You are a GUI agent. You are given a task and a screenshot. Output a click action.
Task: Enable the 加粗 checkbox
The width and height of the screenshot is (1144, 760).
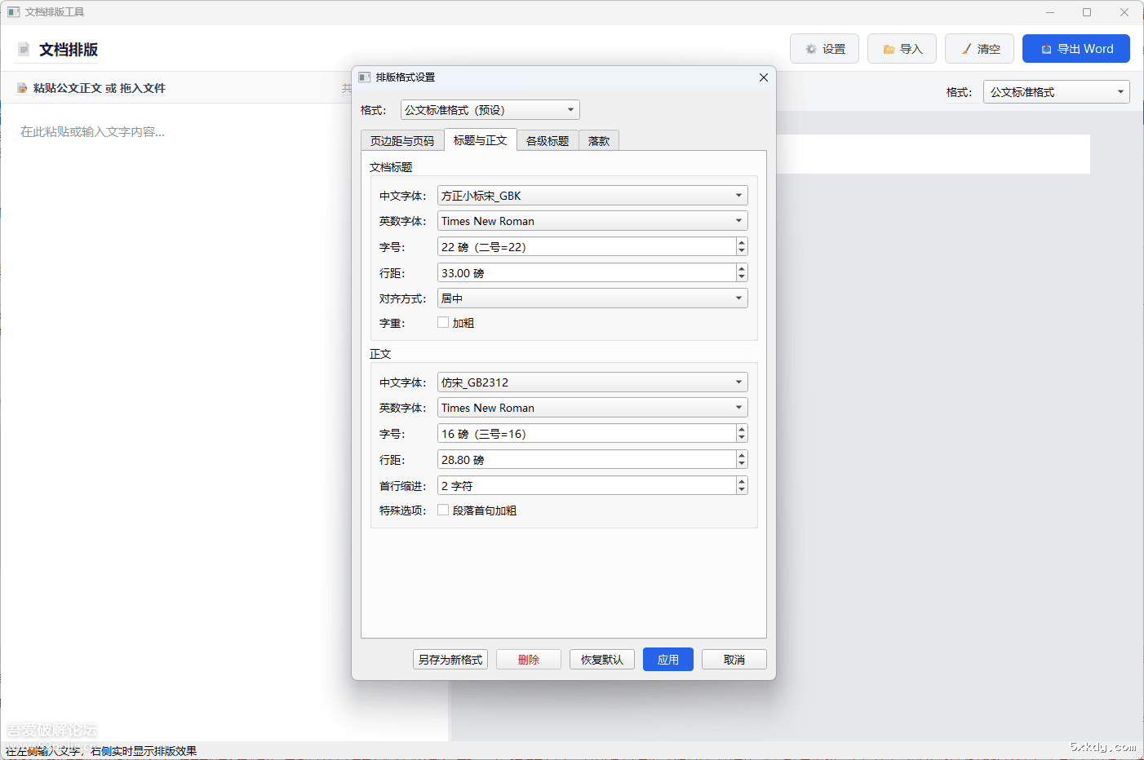point(443,323)
